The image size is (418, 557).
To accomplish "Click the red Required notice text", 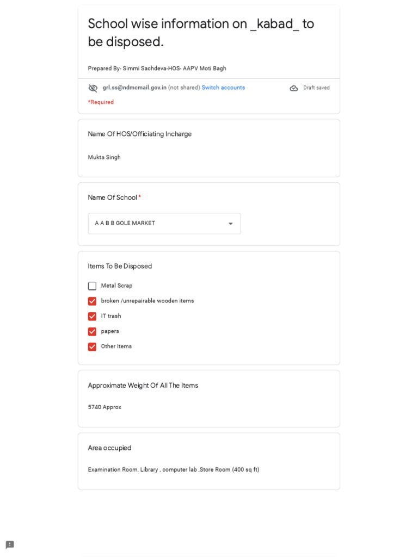I will (101, 102).
